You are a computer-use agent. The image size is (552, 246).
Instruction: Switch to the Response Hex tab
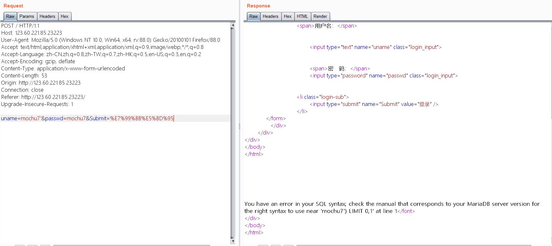click(x=288, y=16)
